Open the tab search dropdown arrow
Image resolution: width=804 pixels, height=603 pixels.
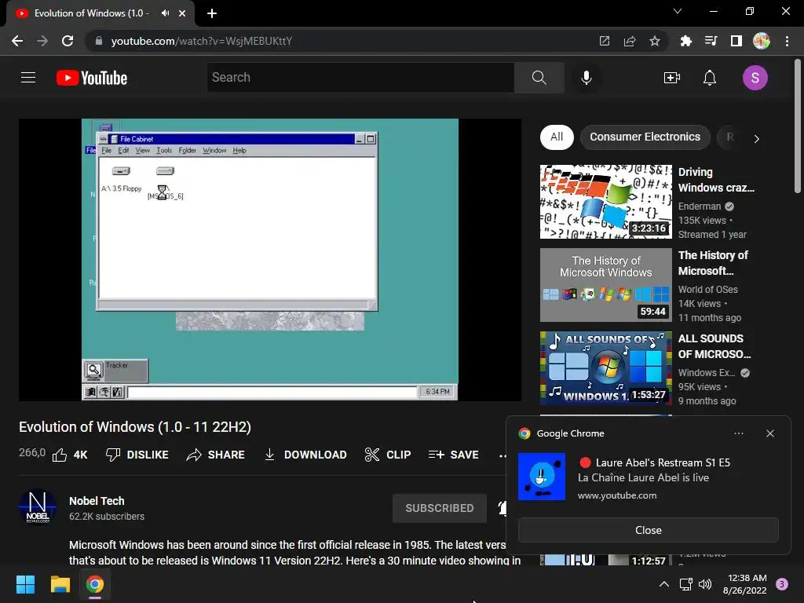(678, 11)
